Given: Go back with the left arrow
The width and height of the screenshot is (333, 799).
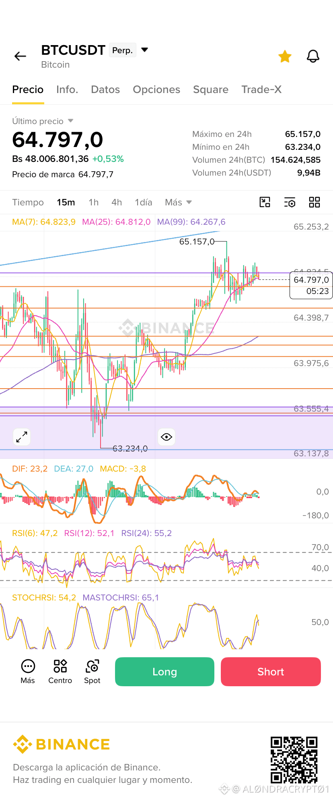Looking at the screenshot, I should [20, 56].
